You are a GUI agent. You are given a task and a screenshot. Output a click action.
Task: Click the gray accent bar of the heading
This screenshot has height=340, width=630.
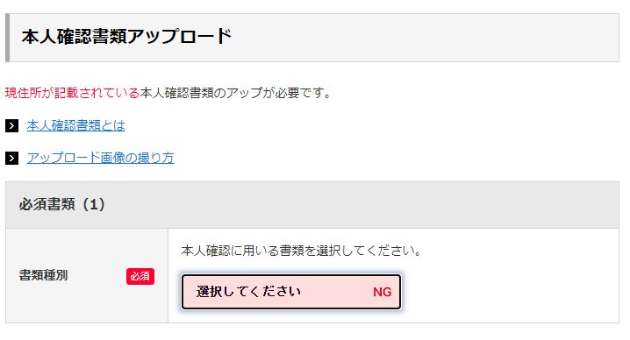7,38
